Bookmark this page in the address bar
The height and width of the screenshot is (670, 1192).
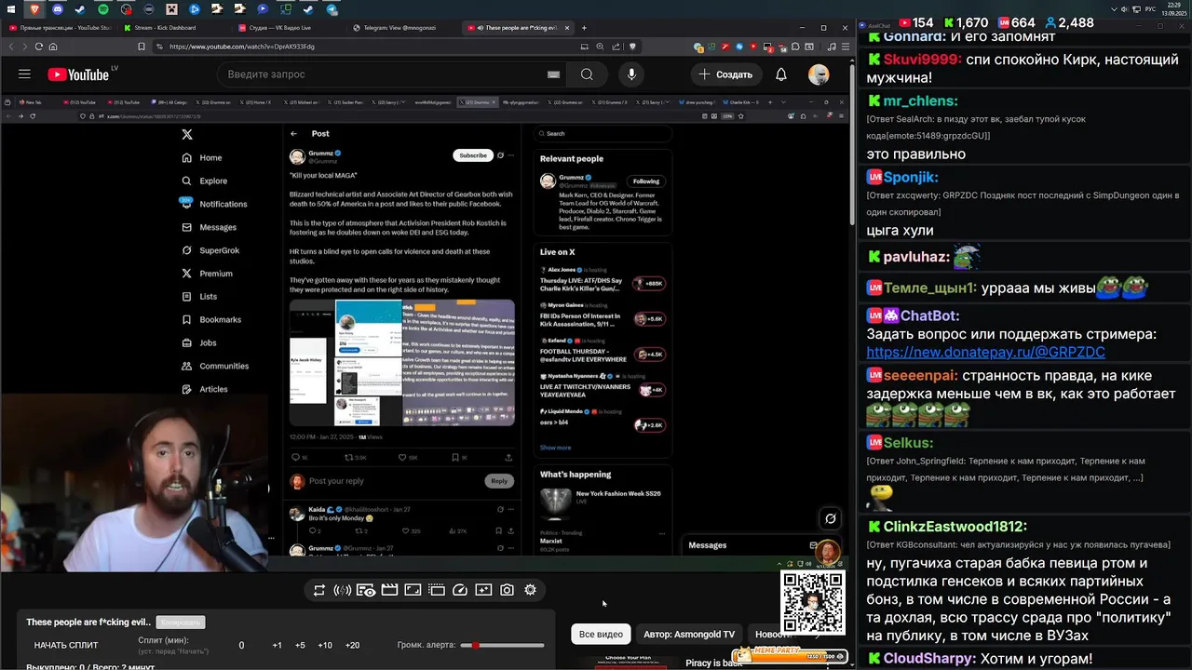(x=142, y=47)
